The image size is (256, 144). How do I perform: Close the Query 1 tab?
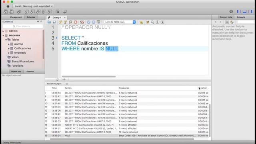coord(65,18)
